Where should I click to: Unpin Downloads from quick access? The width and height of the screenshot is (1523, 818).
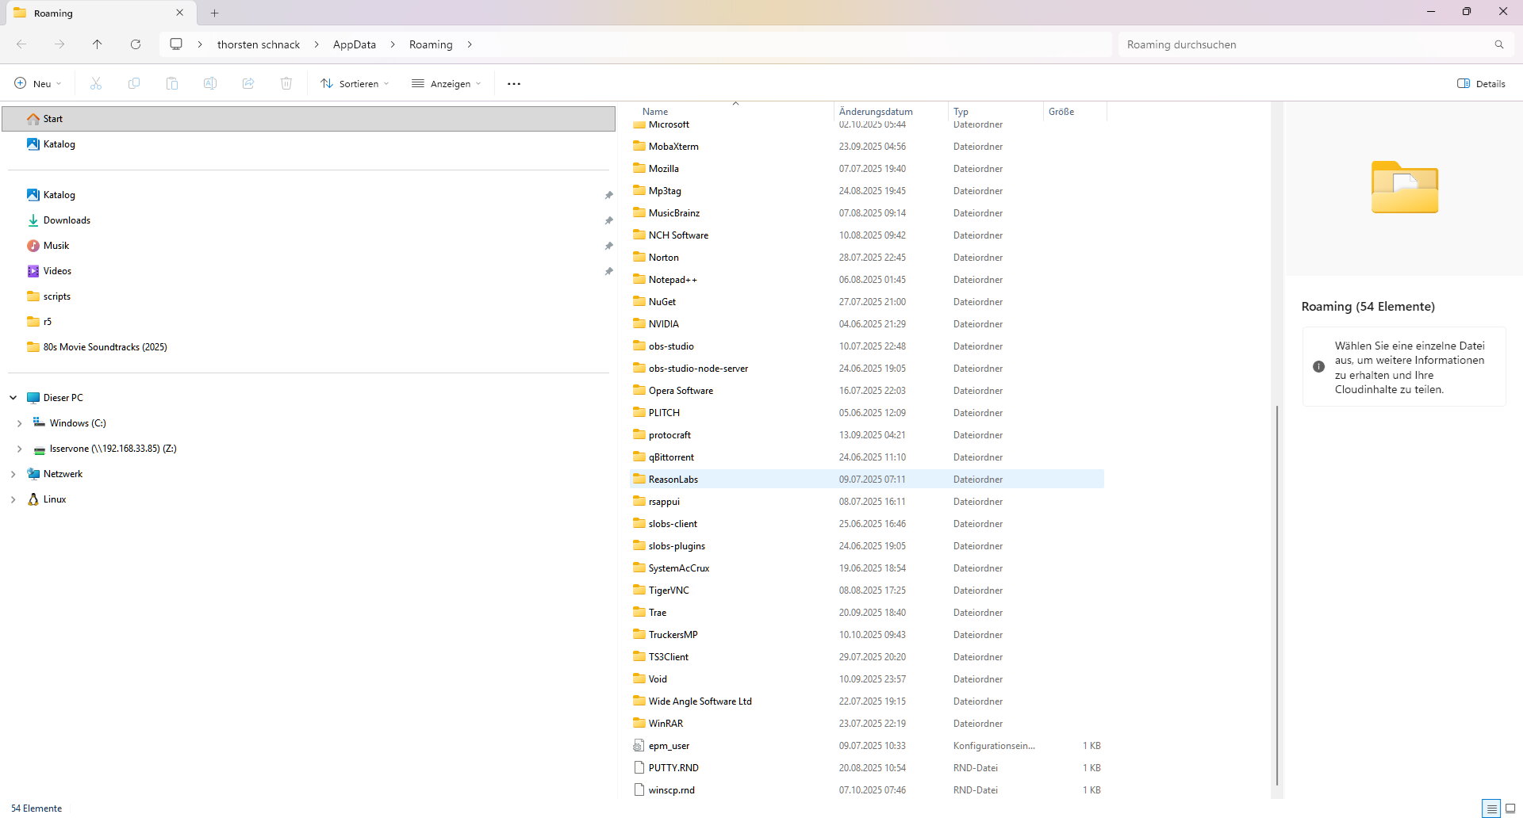(608, 220)
